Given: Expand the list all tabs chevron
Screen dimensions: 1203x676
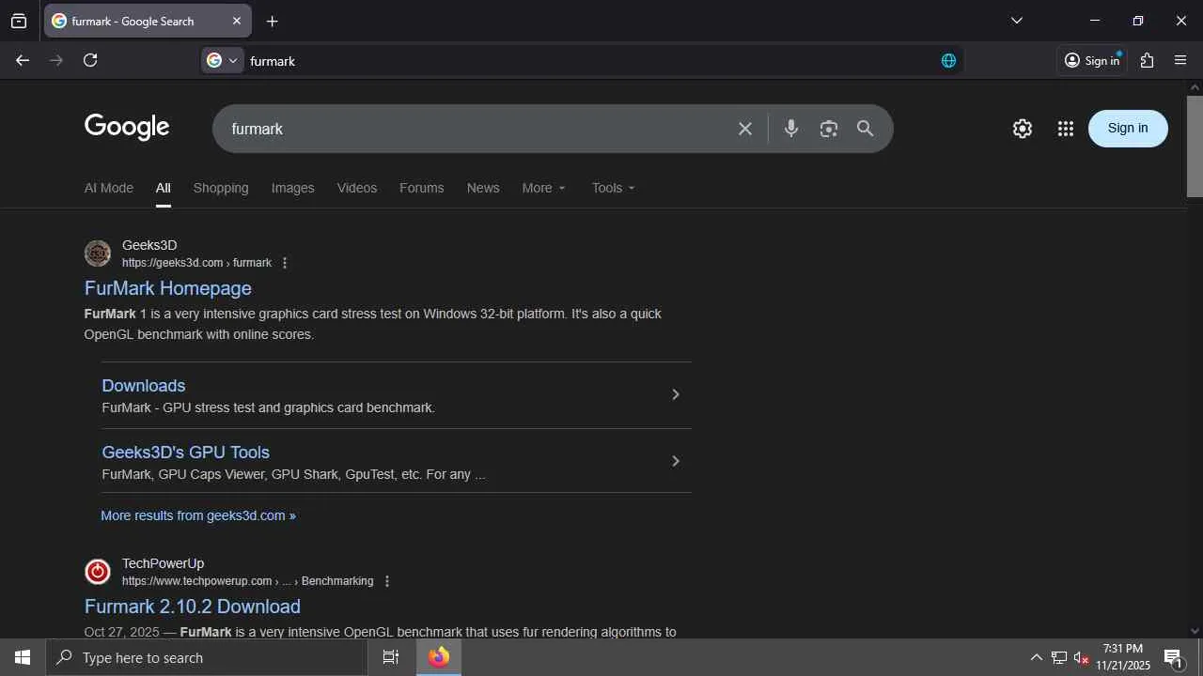Looking at the screenshot, I should click(1016, 21).
